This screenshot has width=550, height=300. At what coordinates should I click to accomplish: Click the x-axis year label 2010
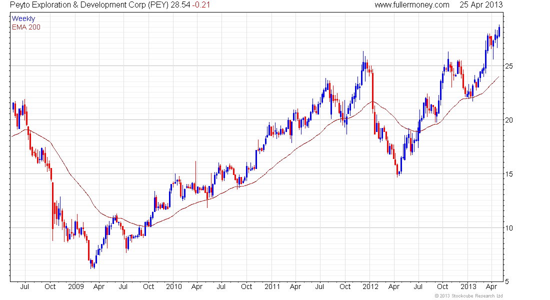click(174, 286)
